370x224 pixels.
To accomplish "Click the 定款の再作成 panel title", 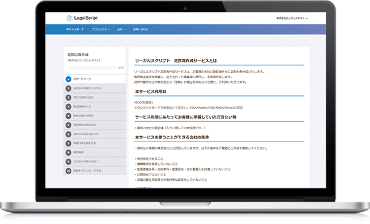I will [78, 55].
